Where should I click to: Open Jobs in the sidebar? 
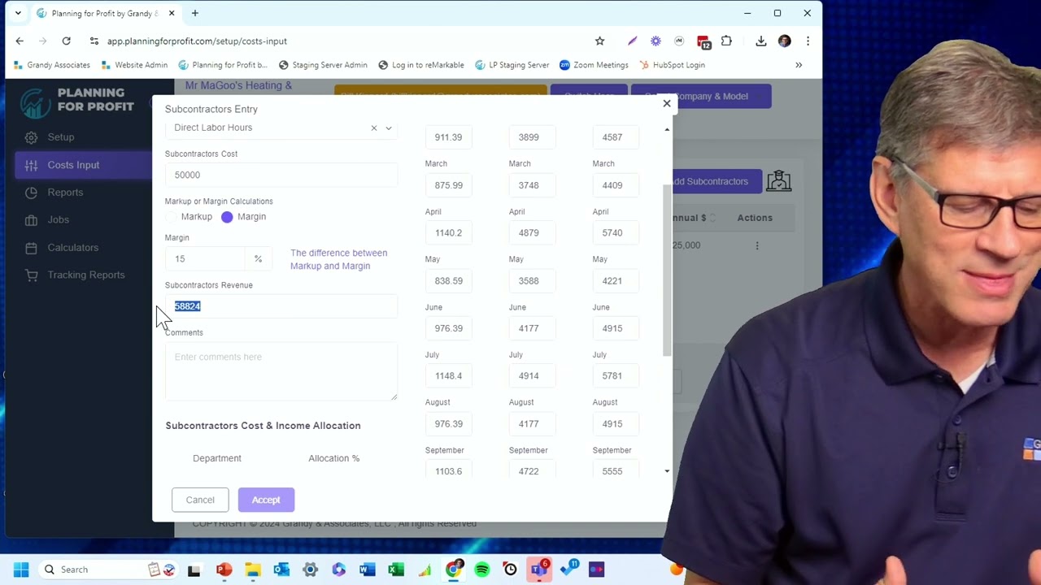[58, 220]
